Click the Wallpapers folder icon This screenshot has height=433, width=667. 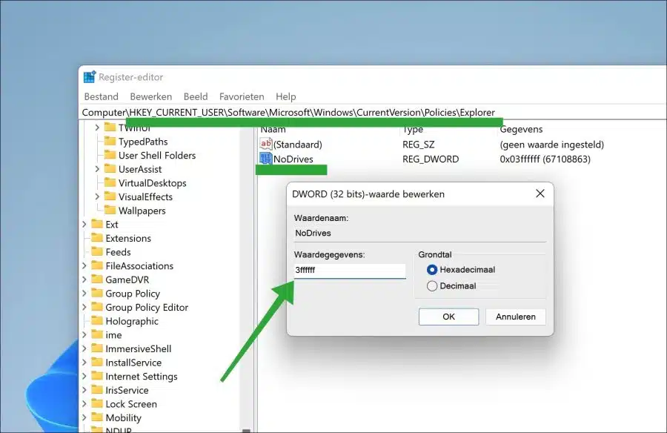[110, 210]
